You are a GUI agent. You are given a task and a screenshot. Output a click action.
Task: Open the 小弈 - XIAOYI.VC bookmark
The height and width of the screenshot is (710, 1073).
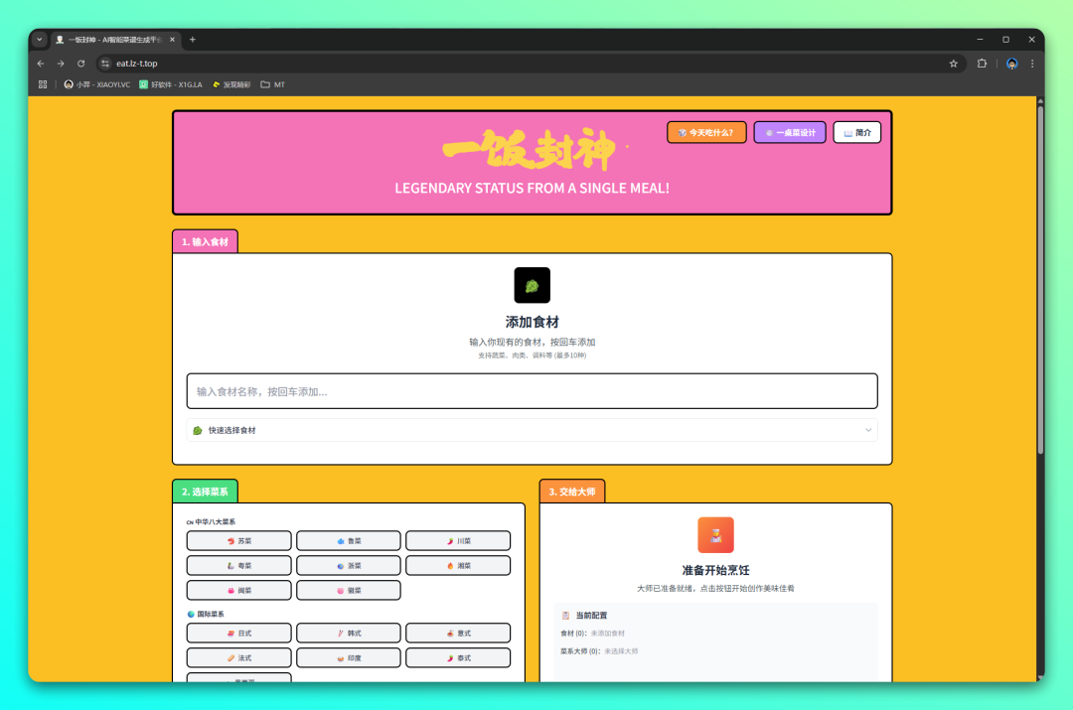(x=96, y=84)
